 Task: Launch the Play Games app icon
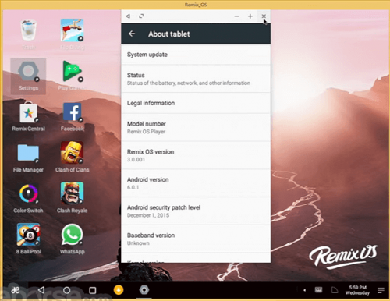pos(73,72)
